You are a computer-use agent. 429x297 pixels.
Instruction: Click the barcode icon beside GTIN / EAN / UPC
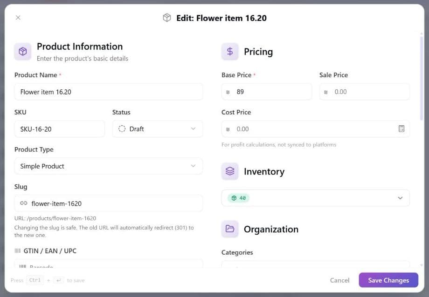(x=18, y=251)
